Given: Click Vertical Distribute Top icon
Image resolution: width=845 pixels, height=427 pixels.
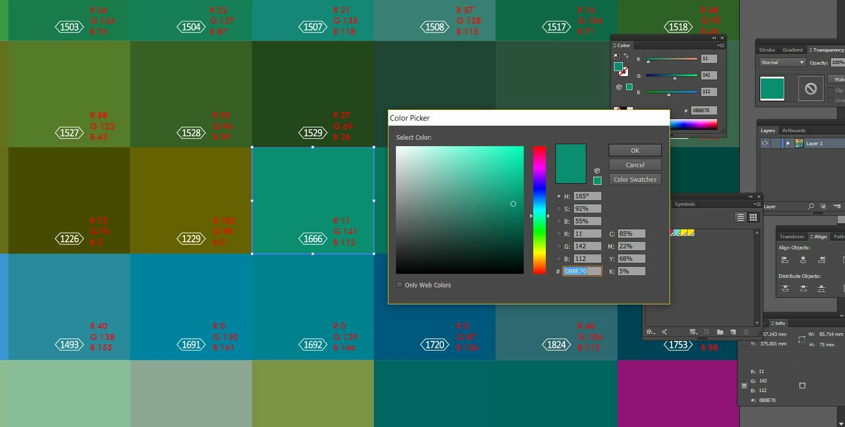Looking at the screenshot, I should pyautogui.click(x=785, y=288).
